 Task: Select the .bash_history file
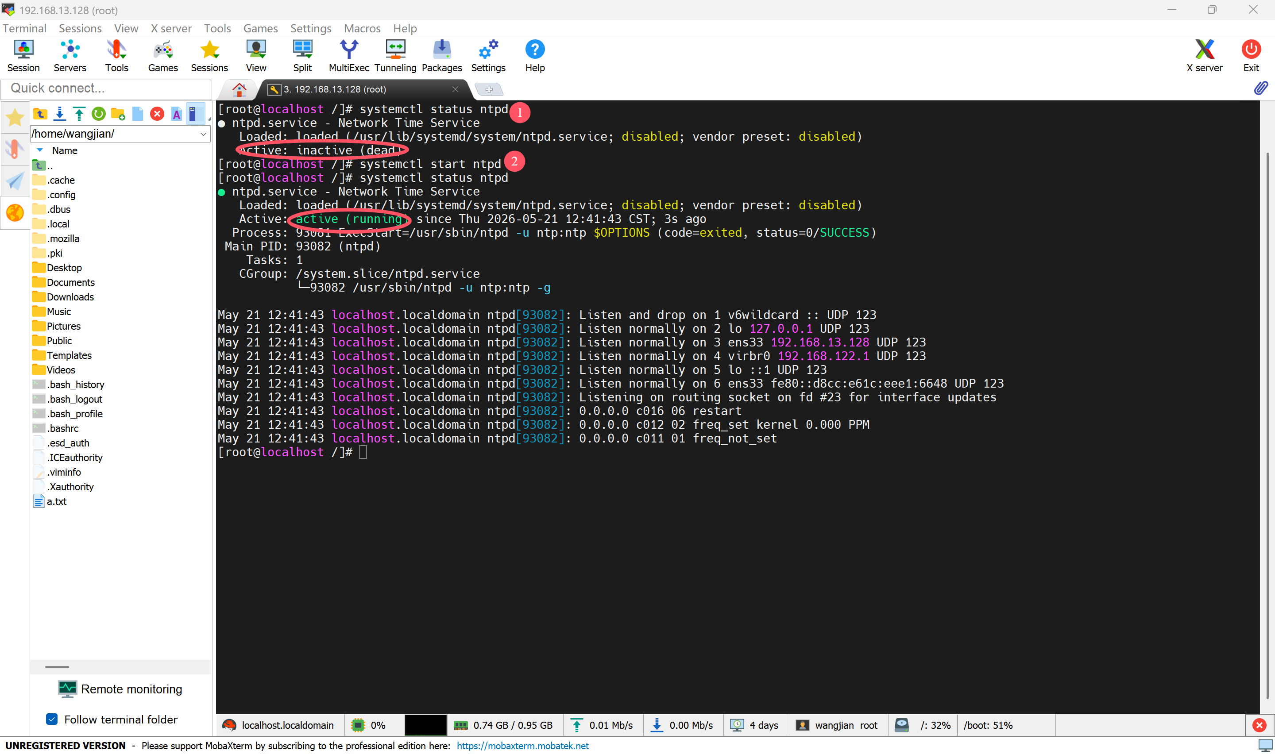[75, 385]
